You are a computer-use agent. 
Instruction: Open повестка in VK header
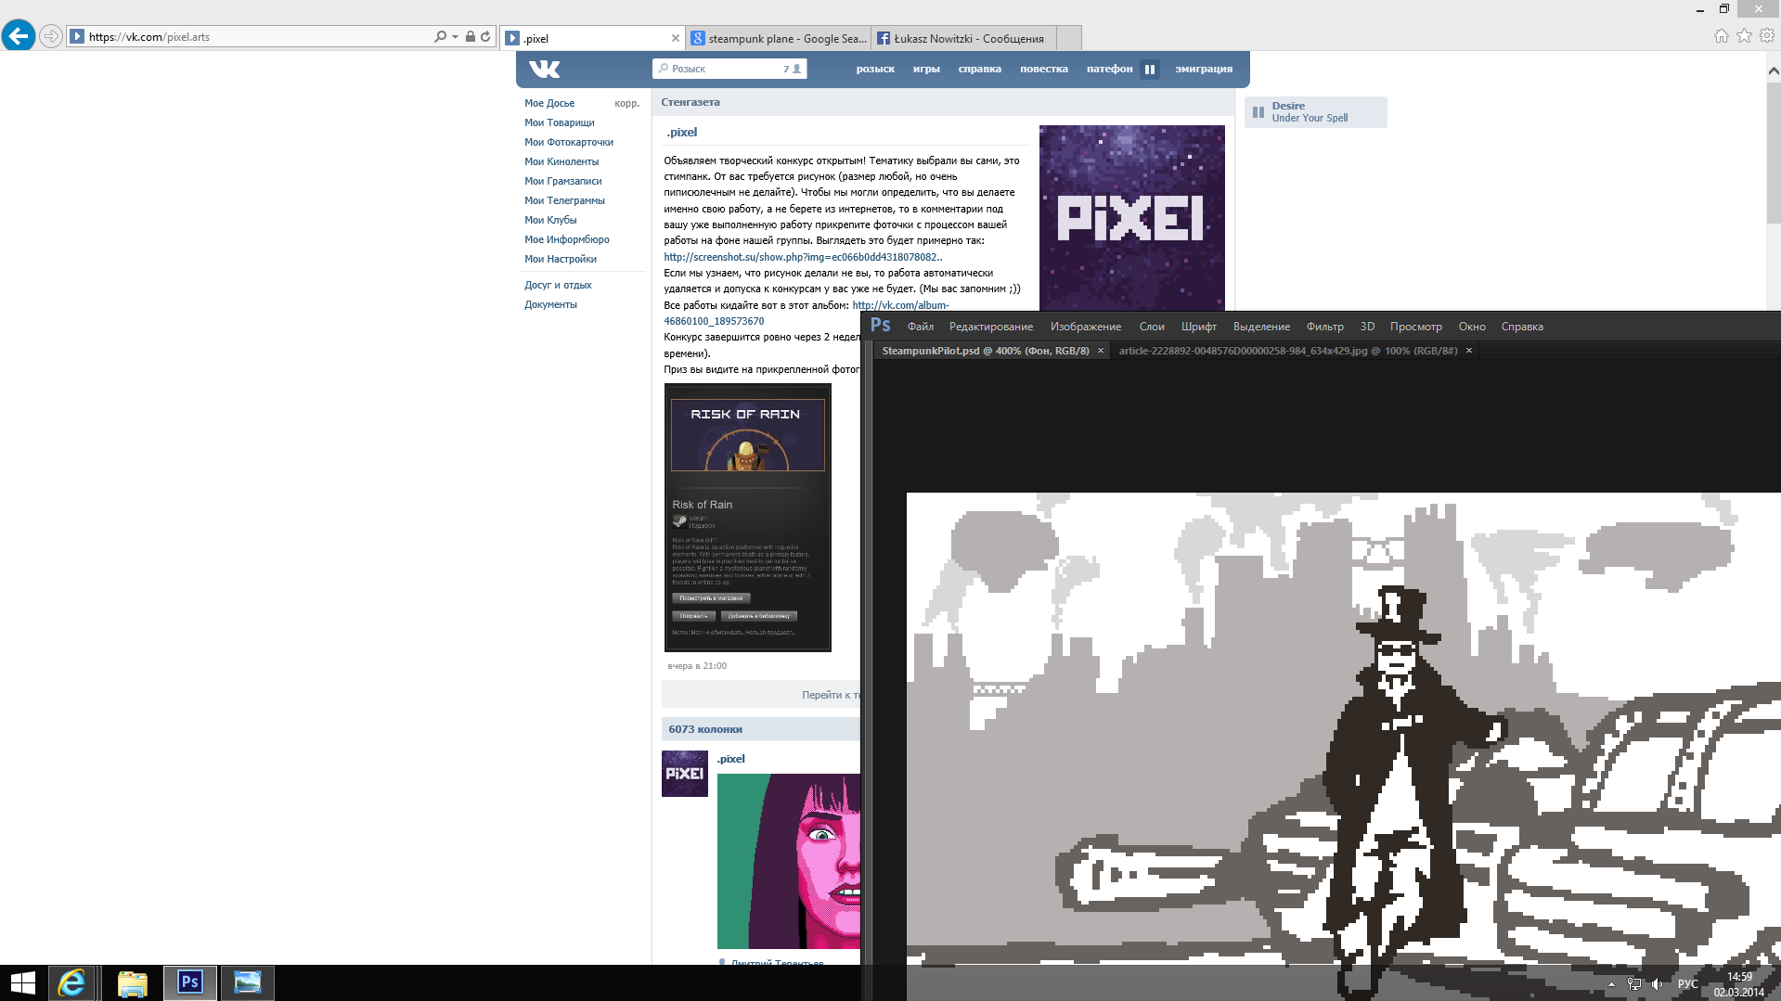pyautogui.click(x=1044, y=69)
